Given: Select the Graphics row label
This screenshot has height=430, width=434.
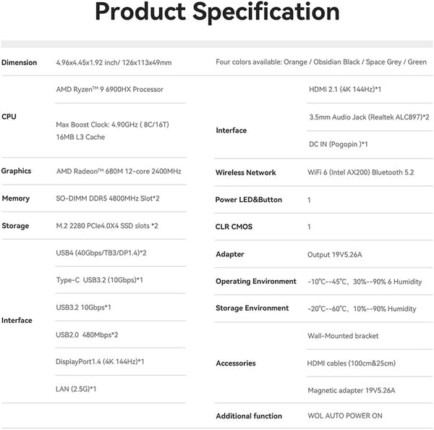Looking at the screenshot, I should click(16, 171).
